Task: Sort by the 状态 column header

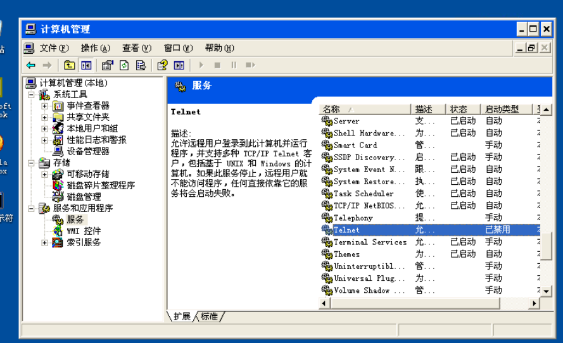Action: pos(463,109)
